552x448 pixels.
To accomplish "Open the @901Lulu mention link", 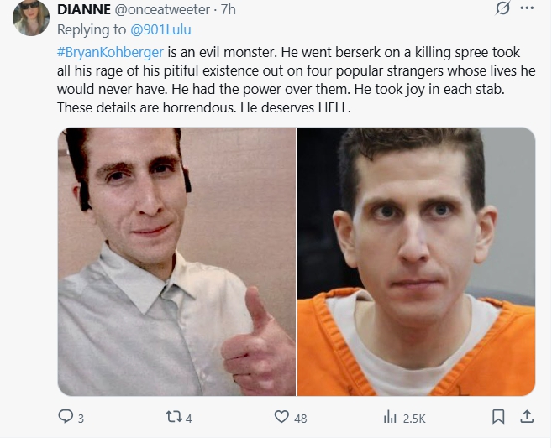I will coord(160,29).
